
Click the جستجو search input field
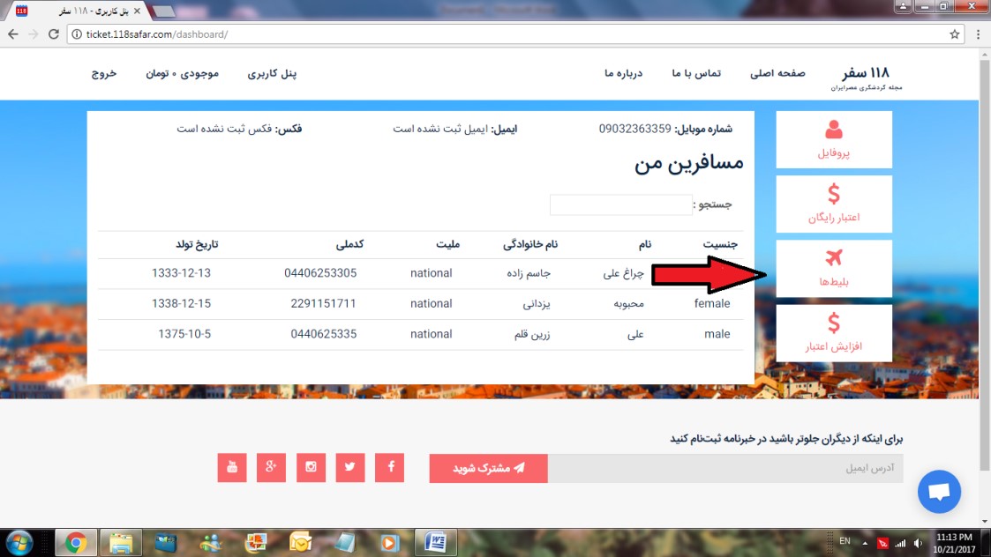click(x=620, y=204)
